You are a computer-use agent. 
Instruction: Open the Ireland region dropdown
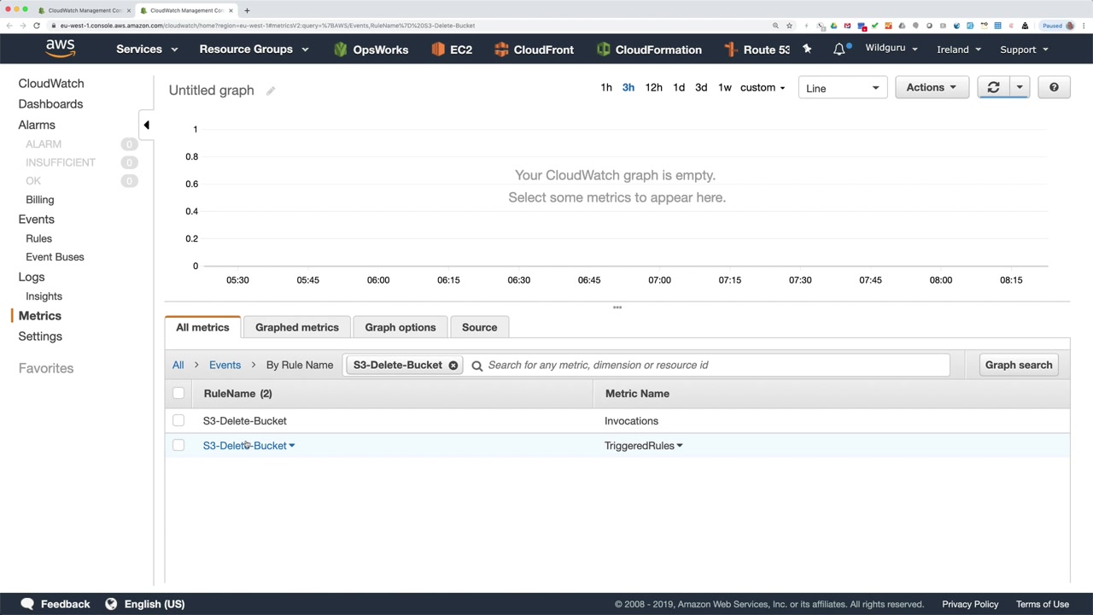tap(959, 50)
